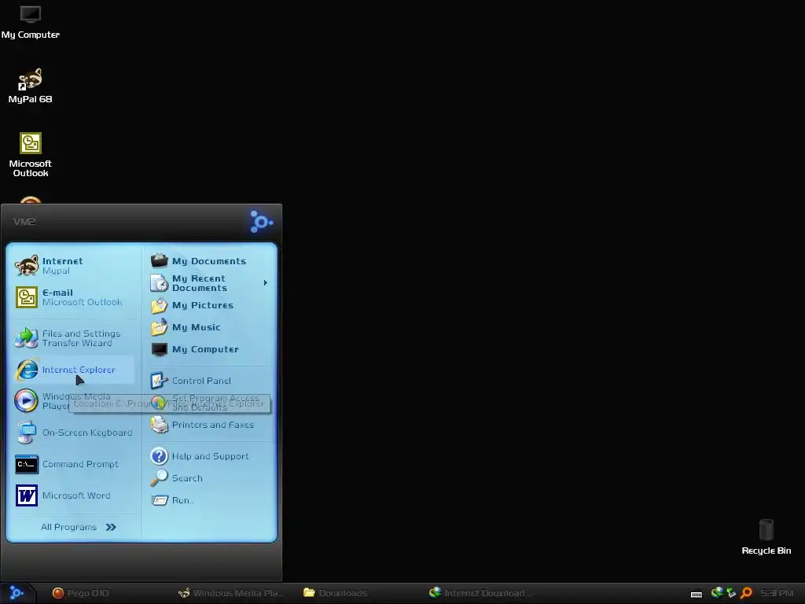Click the Run icon in Start menu
Image resolution: width=805 pixels, height=604 pixels.
click(x=159, y=500)
